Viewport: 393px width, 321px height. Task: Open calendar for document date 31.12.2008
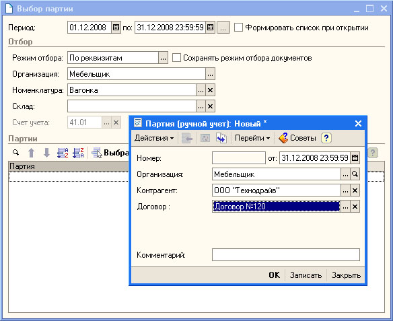355,158
